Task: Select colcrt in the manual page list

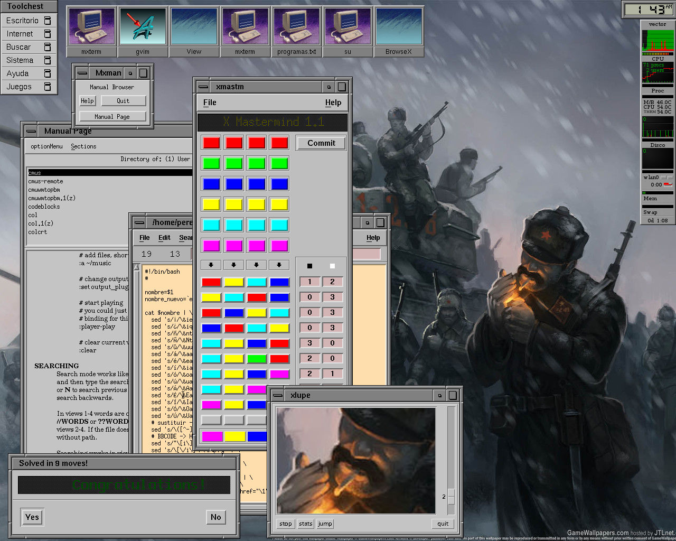Action: (37, 232)
